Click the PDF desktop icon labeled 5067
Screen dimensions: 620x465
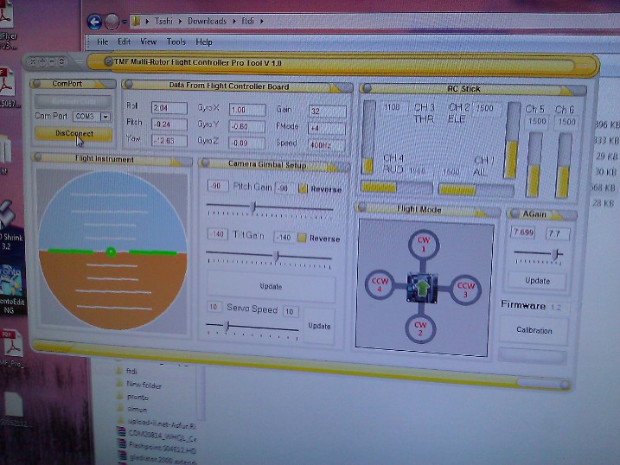tap(9, 88)
